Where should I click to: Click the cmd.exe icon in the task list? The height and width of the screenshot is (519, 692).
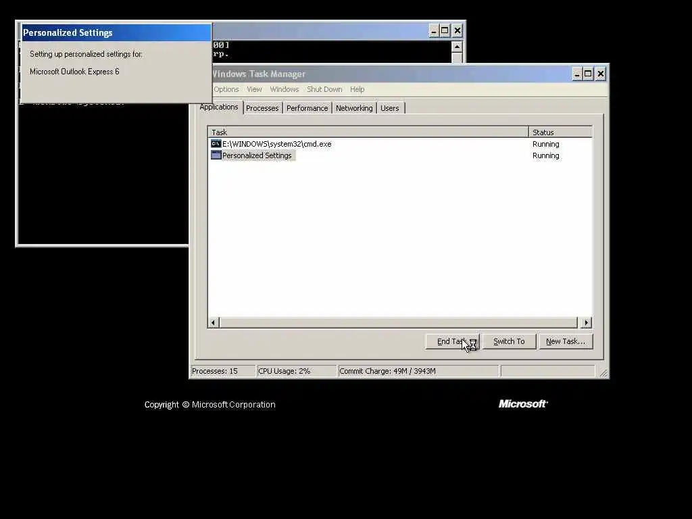pyautogui.click(x=216, y=144)
